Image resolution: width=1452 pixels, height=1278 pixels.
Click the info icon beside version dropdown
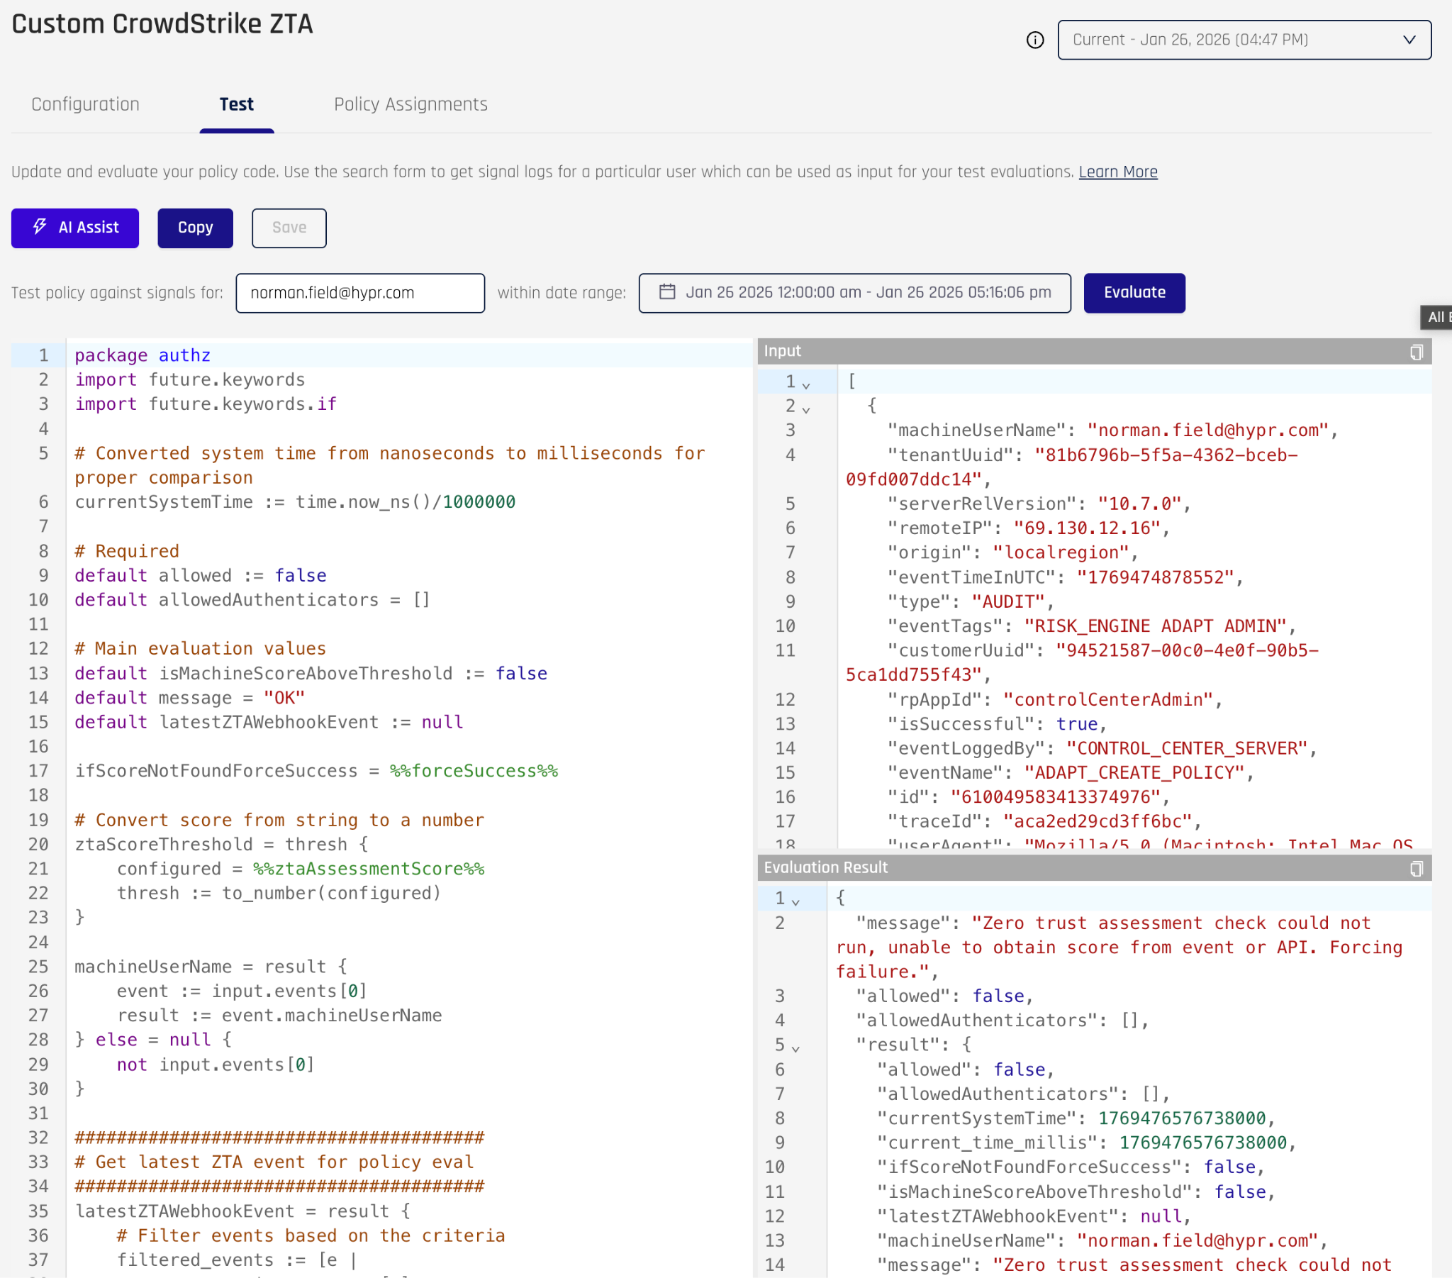coord(1035,40)
